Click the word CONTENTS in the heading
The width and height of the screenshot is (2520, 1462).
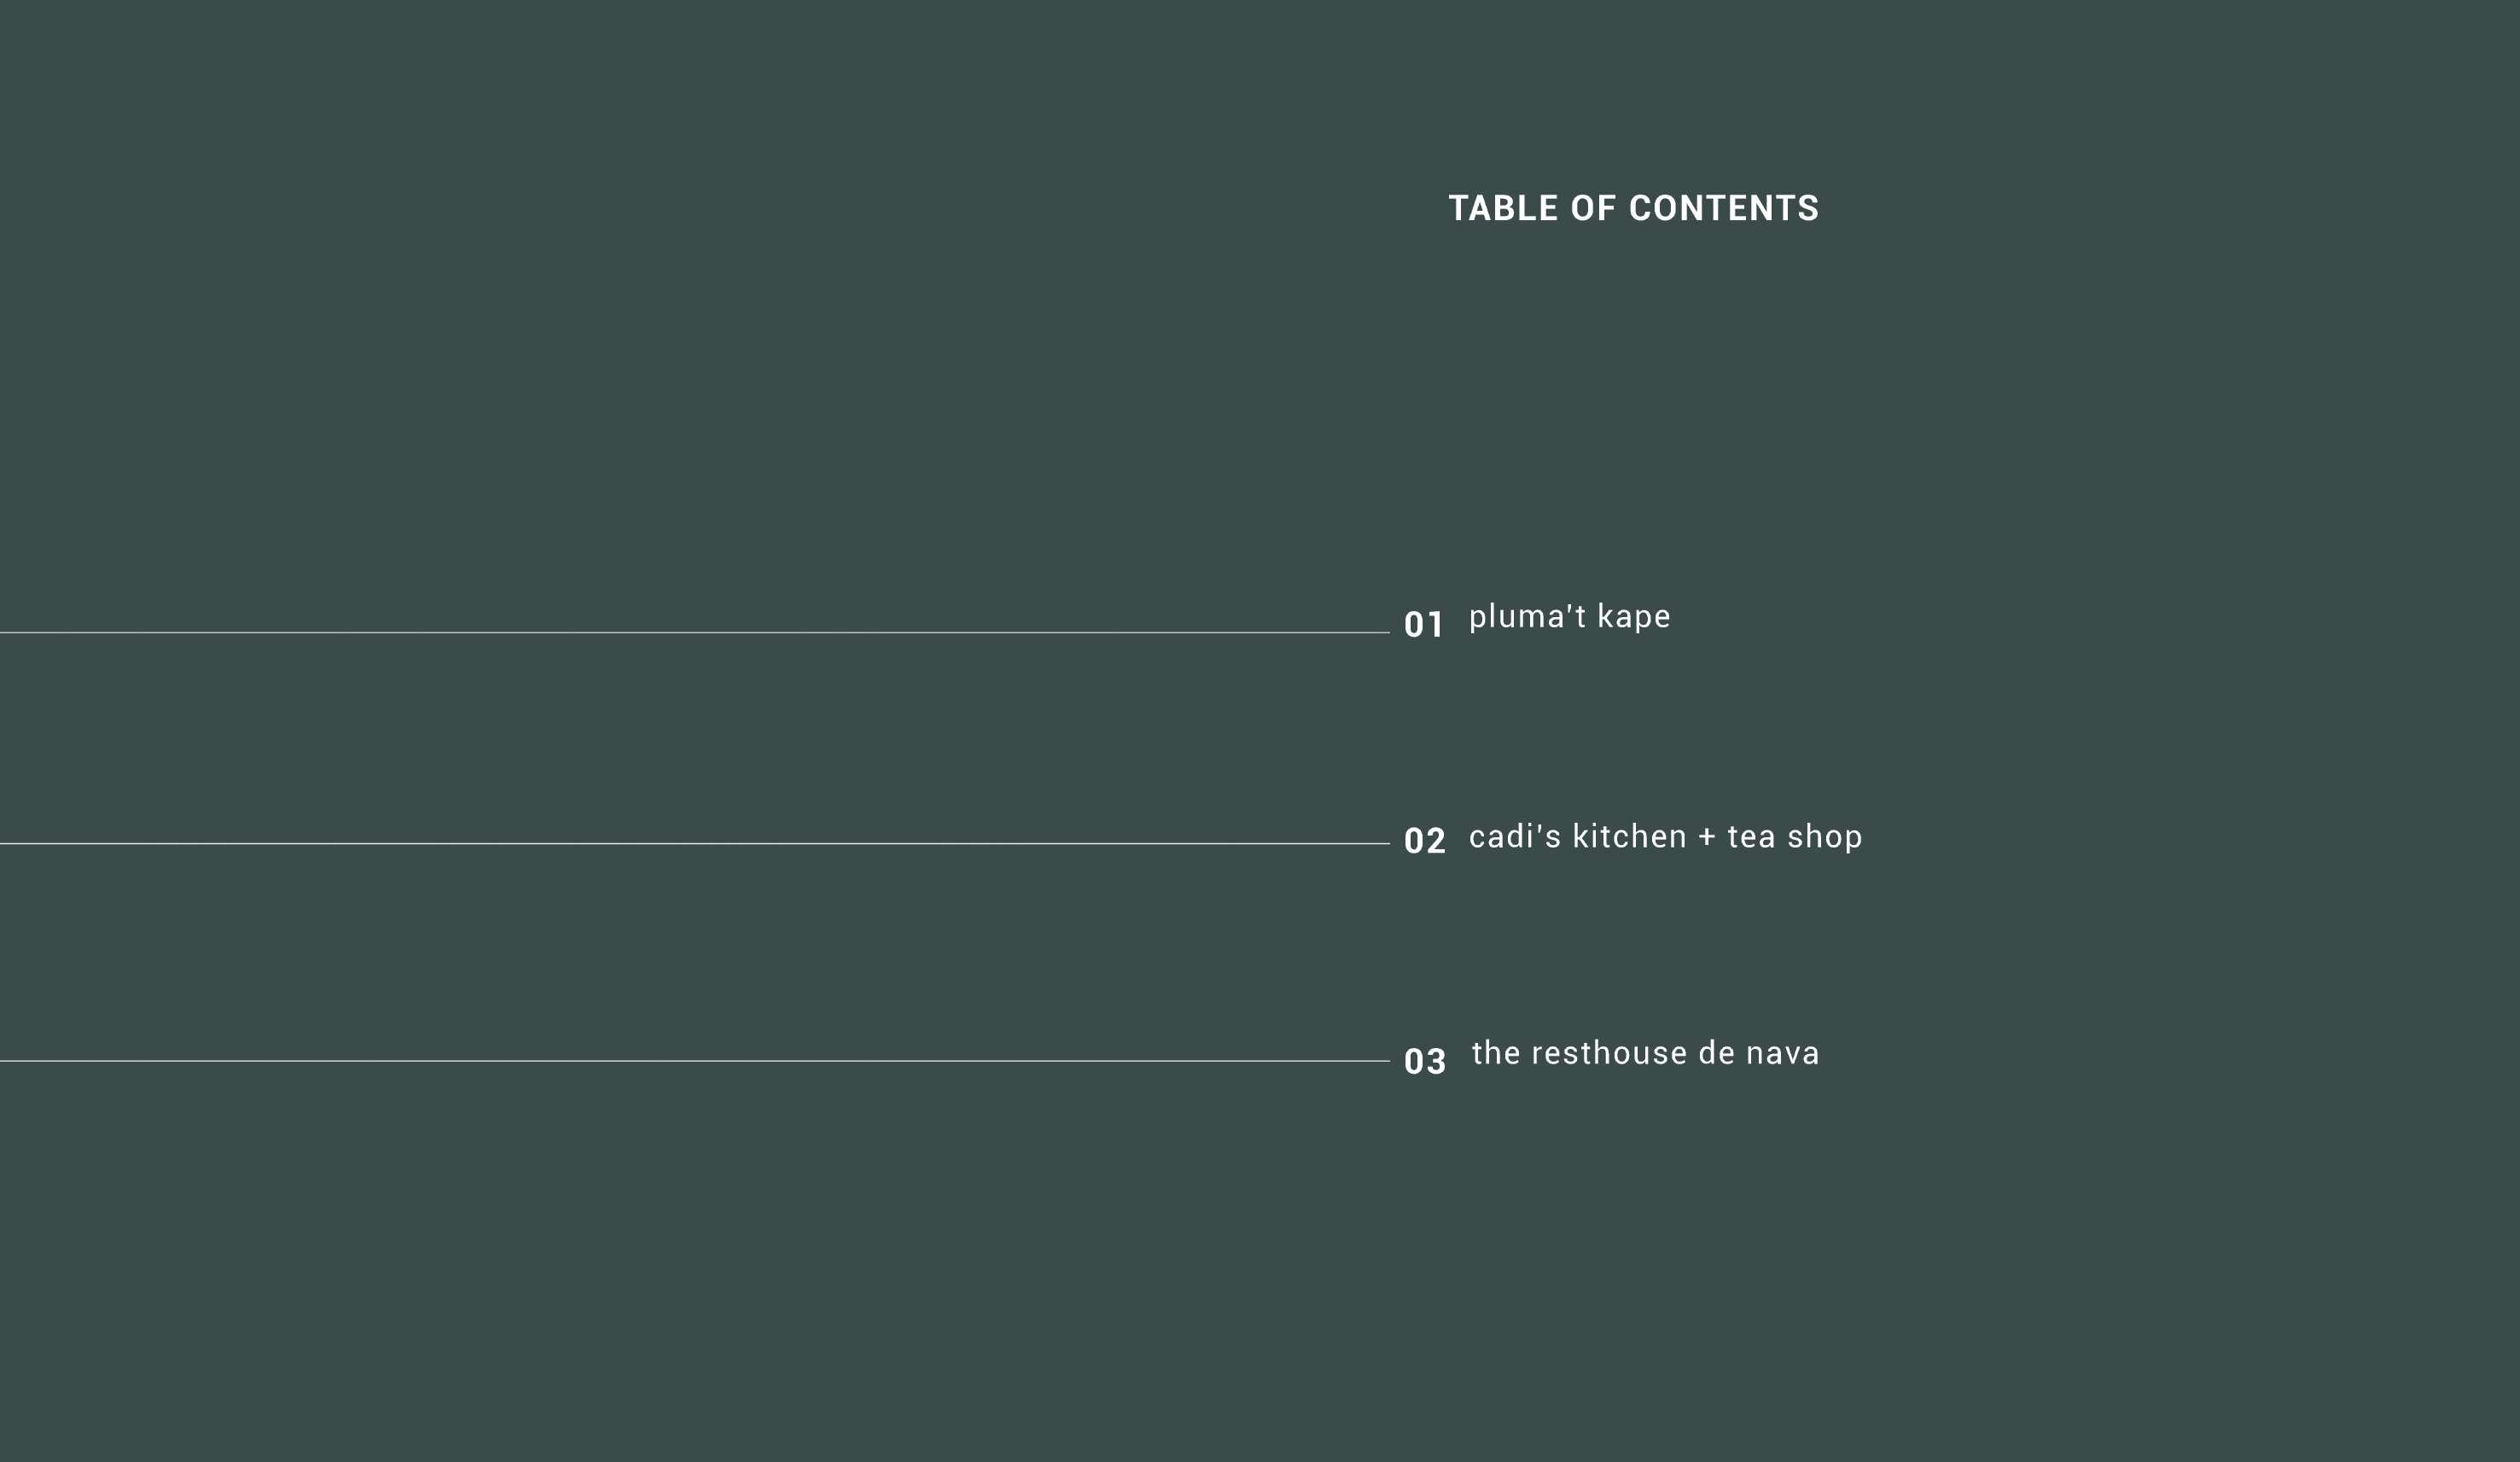pos(1724,208)
